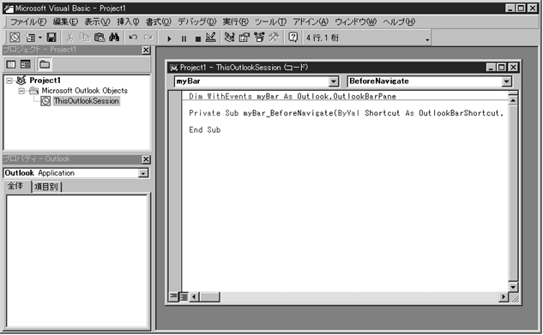Click the Find binoculars icon
543x335 pixels.
(114, 38)
